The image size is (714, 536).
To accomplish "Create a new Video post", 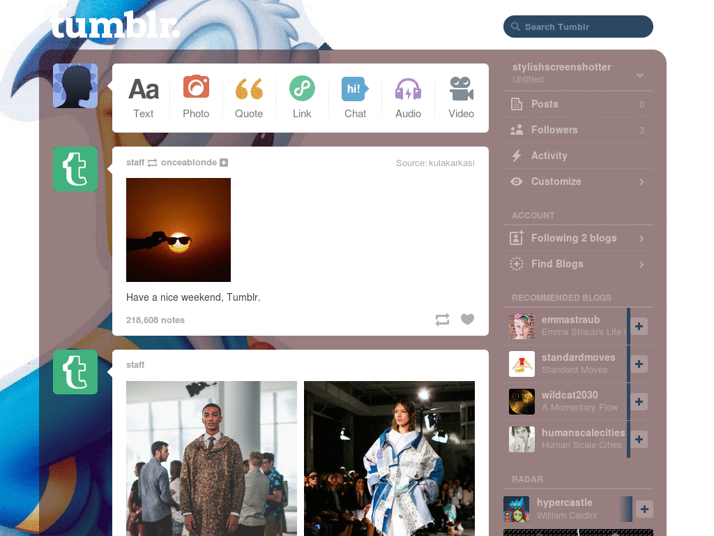I will click(462, 98).
